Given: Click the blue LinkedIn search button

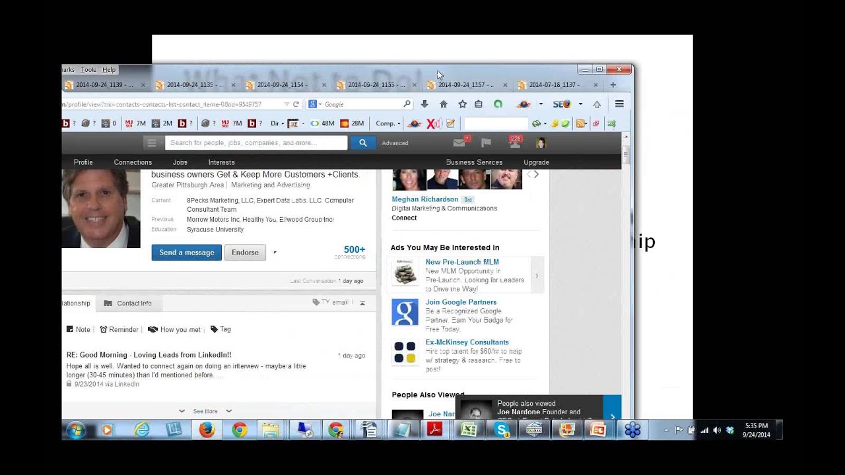Looking at the screenshot, I should 362,142.
